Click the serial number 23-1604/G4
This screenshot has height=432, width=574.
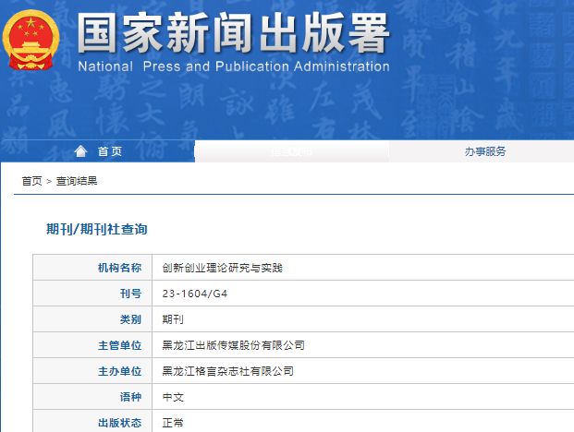[x=193, y=294]
